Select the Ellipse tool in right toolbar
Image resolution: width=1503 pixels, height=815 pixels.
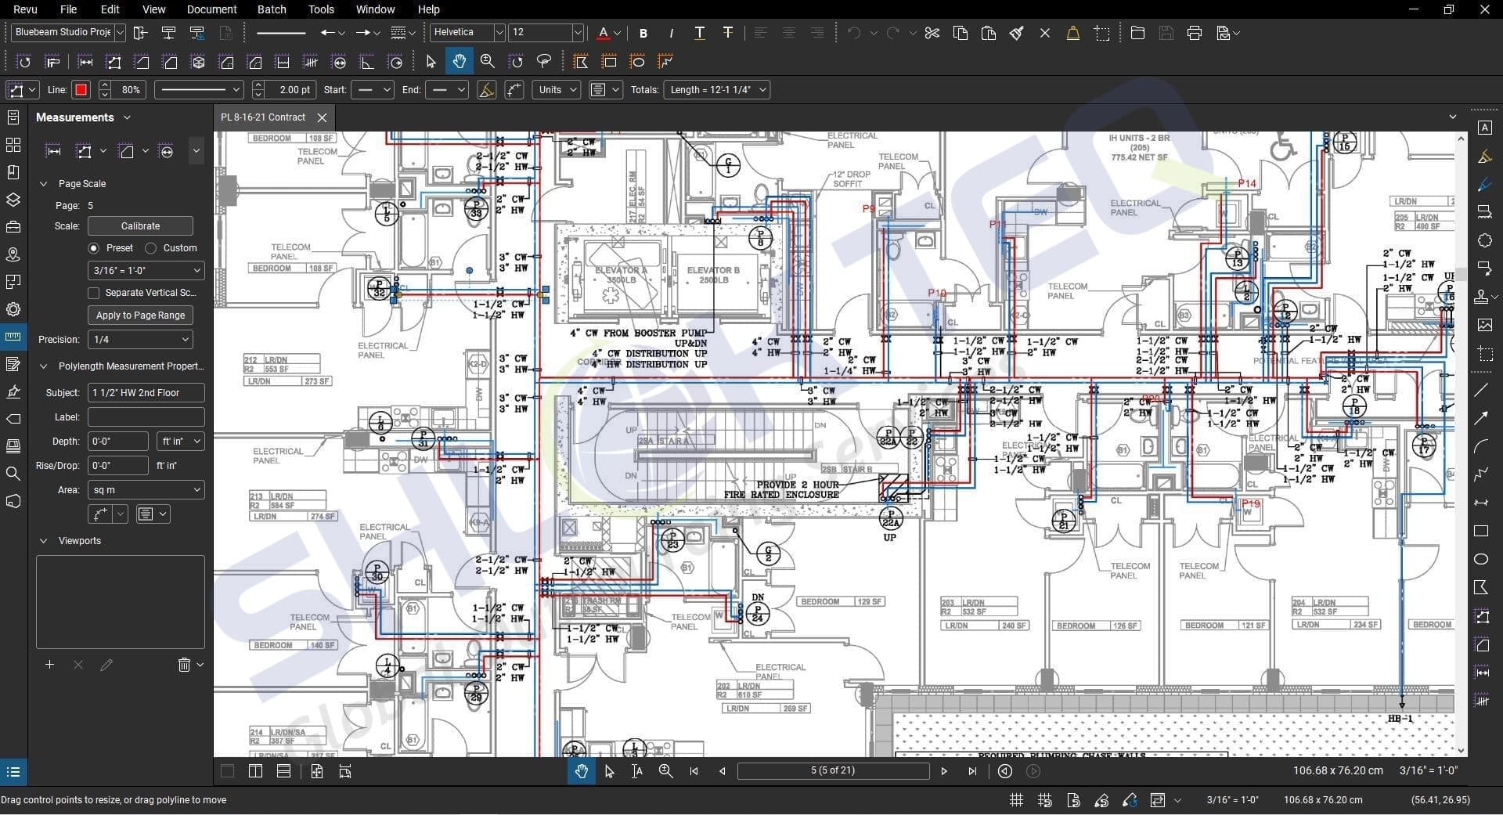[1481, 559]
